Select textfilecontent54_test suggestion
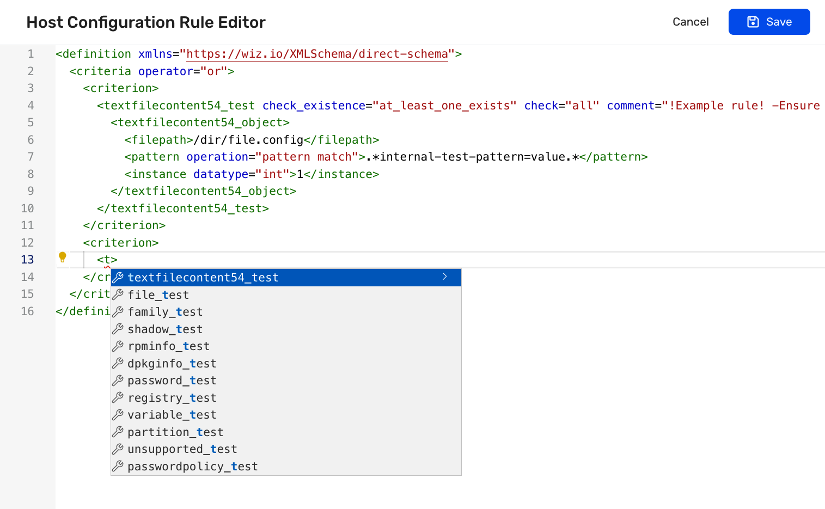This screenshot has height=509, width=825. click(x=286, y=278)
